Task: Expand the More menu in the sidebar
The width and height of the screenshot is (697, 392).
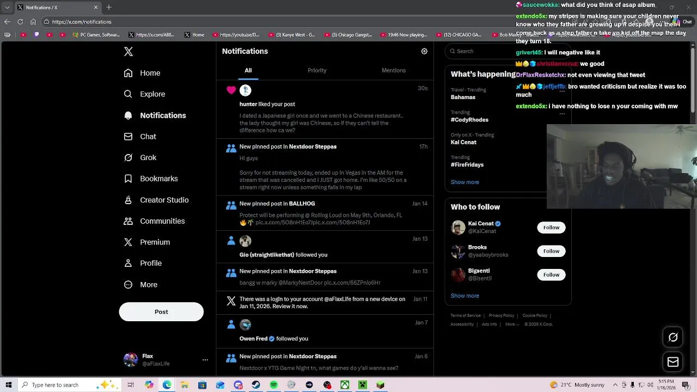Action: point(140,285)
